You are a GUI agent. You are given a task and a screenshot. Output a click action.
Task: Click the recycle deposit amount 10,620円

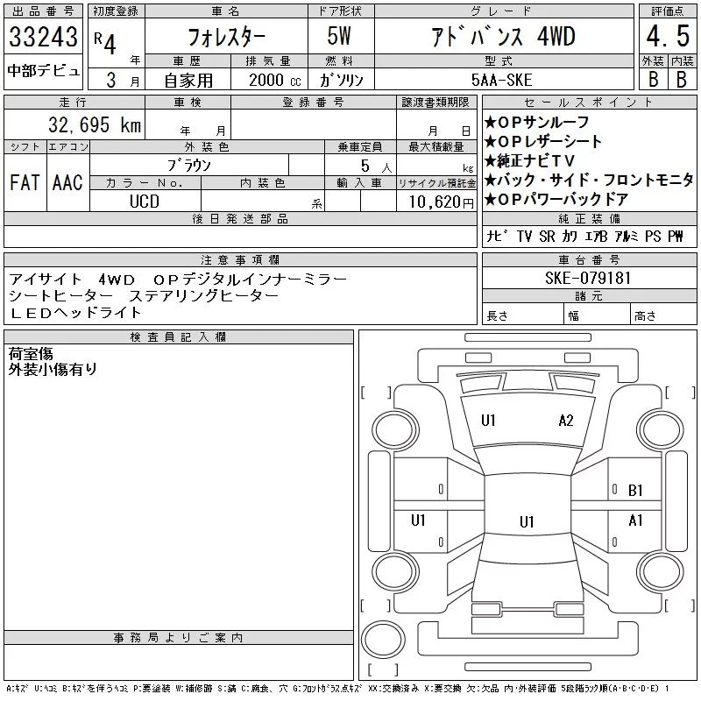[x=436, y=202]
